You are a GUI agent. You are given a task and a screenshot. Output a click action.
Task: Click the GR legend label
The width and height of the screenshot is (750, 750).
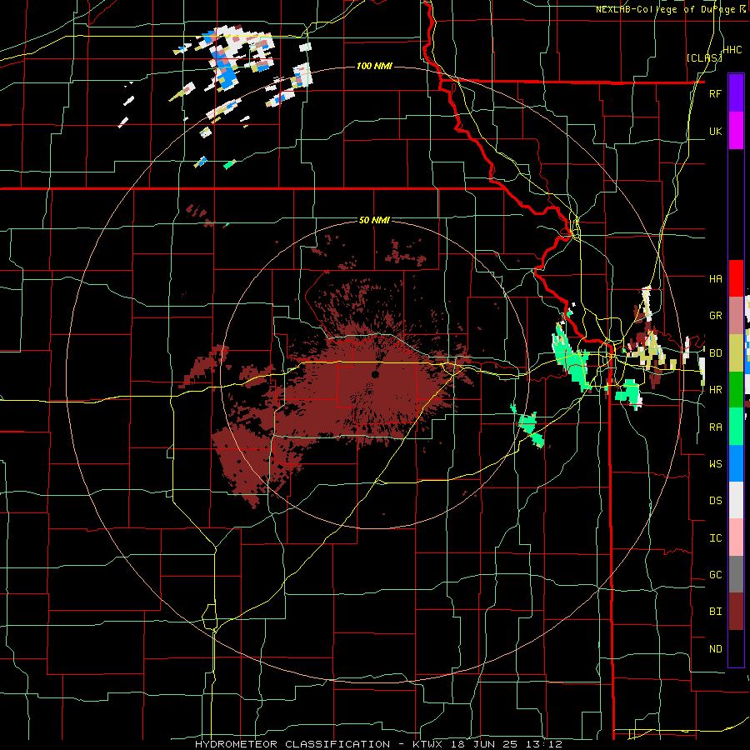715,316
